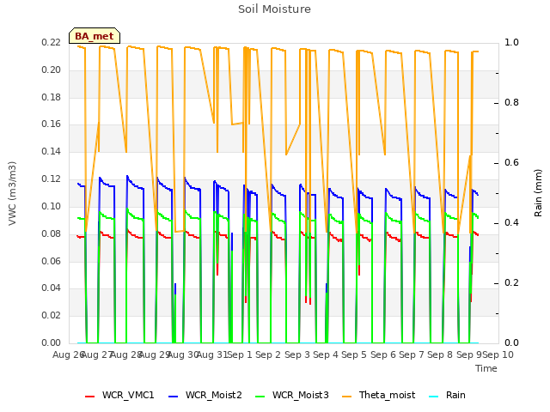Toggle the WCR_VMC1 legend entry
Viewport: 550px width, 412px height.
119,395
